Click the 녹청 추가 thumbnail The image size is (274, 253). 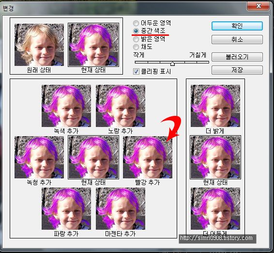(39, 158)
